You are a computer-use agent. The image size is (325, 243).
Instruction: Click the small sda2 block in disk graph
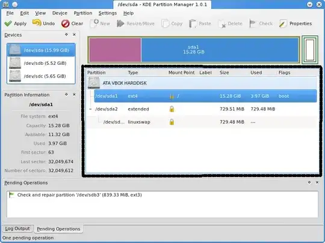(310, 50)
